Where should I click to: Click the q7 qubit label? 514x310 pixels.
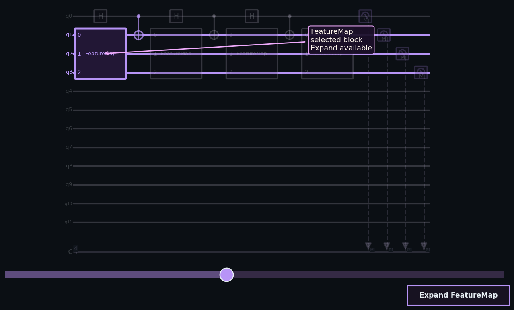(69, 147)
